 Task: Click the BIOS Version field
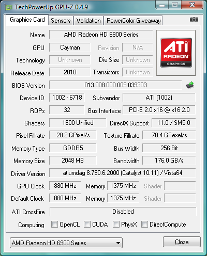115,85
